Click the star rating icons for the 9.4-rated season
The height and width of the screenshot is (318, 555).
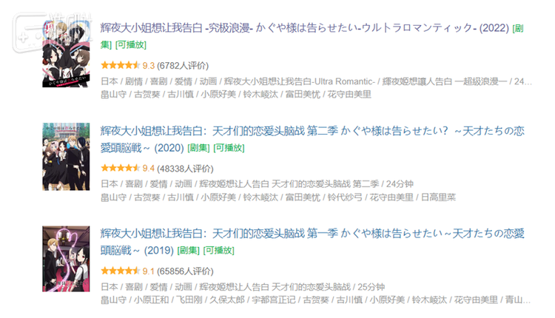[120, 167]
